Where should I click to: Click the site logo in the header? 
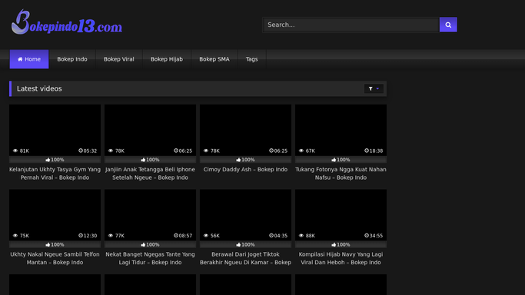67,22
